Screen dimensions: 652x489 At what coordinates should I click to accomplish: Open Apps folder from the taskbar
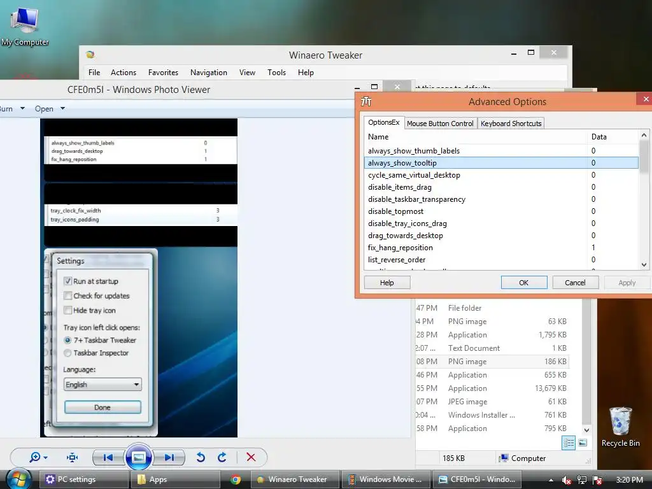click(176, 479)
